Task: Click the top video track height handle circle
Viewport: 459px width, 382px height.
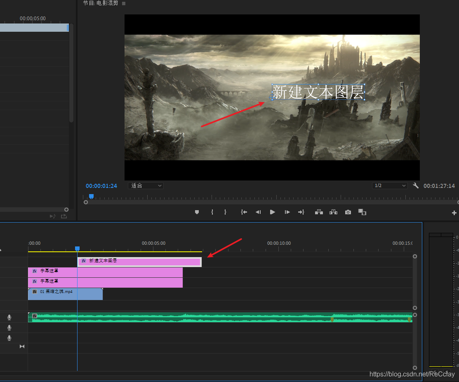Action: click(x=415, y=256)
